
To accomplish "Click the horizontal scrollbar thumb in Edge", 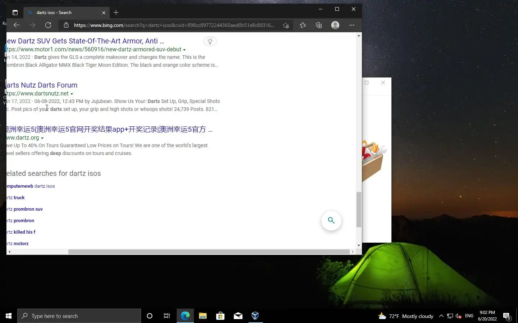I will click(x=209, y=252).
